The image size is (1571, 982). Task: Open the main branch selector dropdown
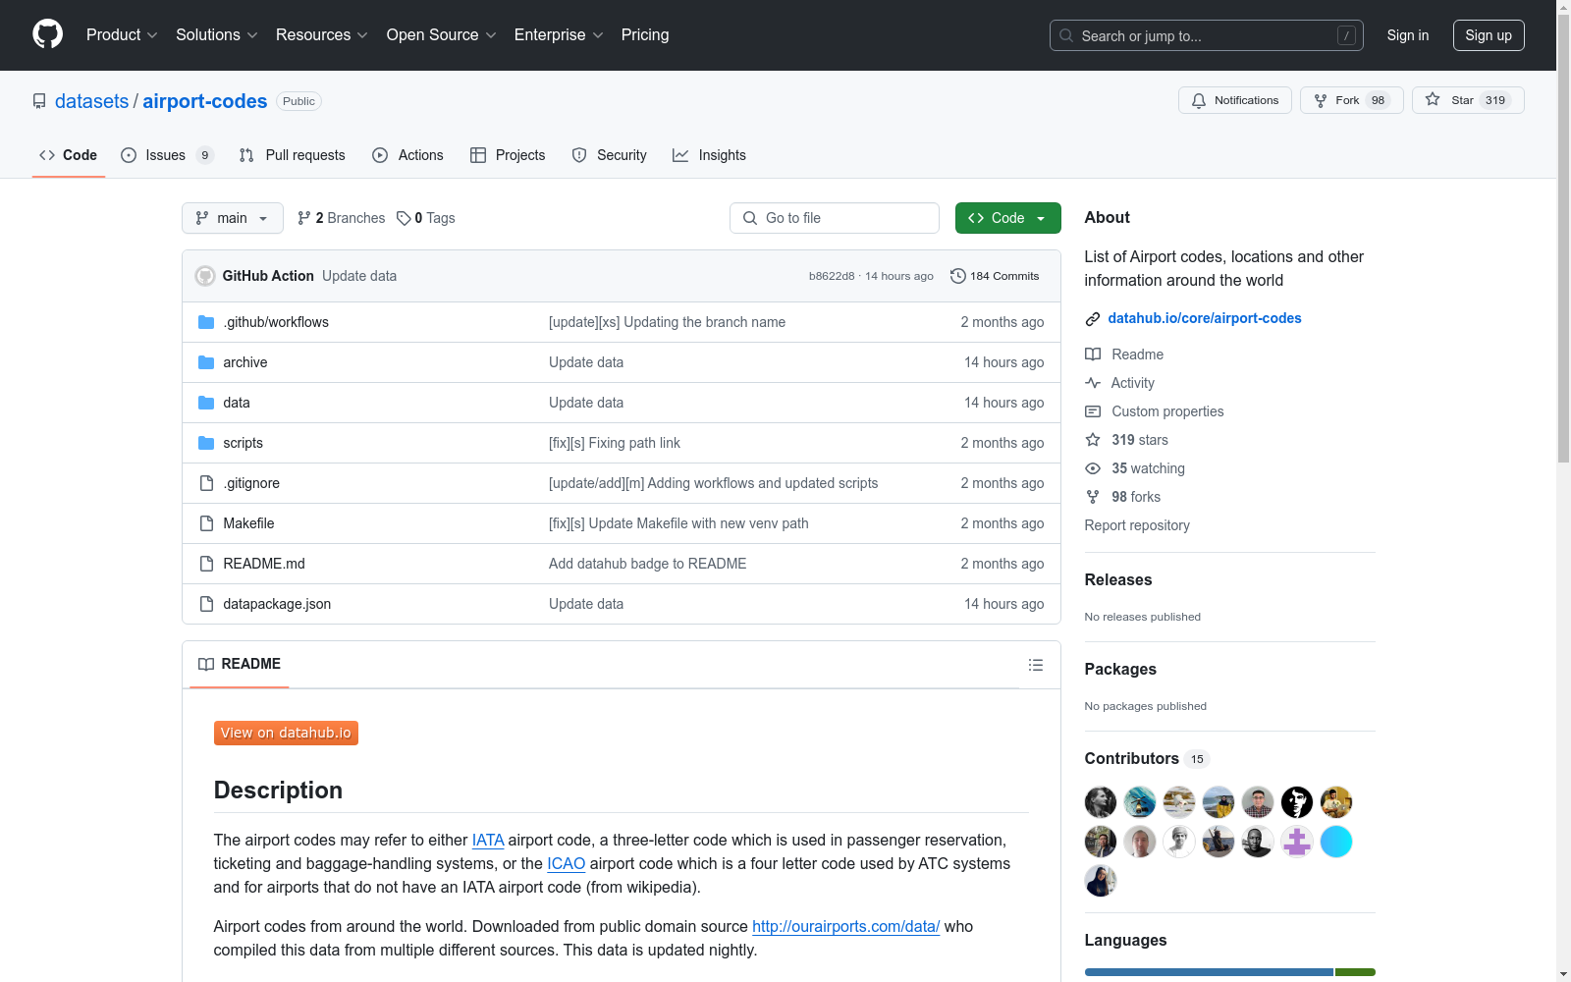(233, 218)
